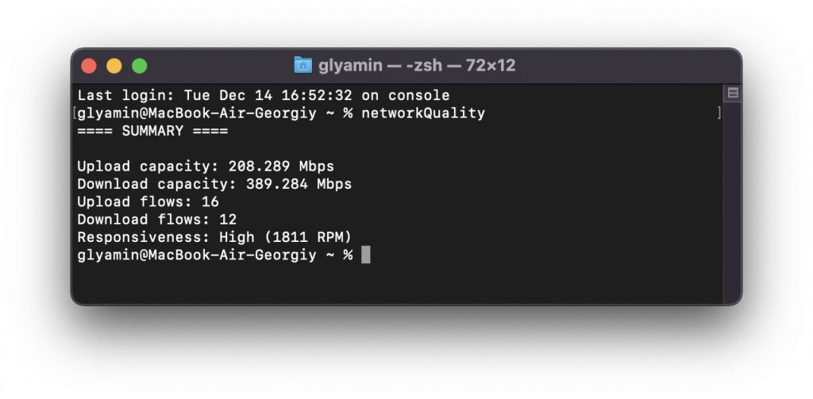Image resolution: width=813 pixels, height=399 pixels.
Task: Click the folder proxy icon in title bar
Action: point(303,65)
